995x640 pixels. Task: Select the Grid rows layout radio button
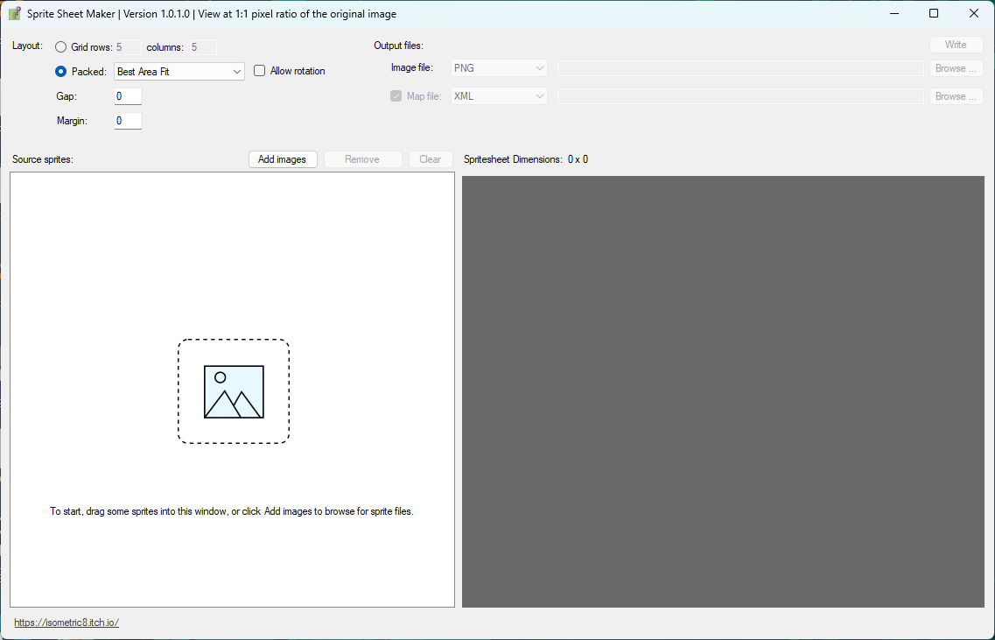pos(61,47)
